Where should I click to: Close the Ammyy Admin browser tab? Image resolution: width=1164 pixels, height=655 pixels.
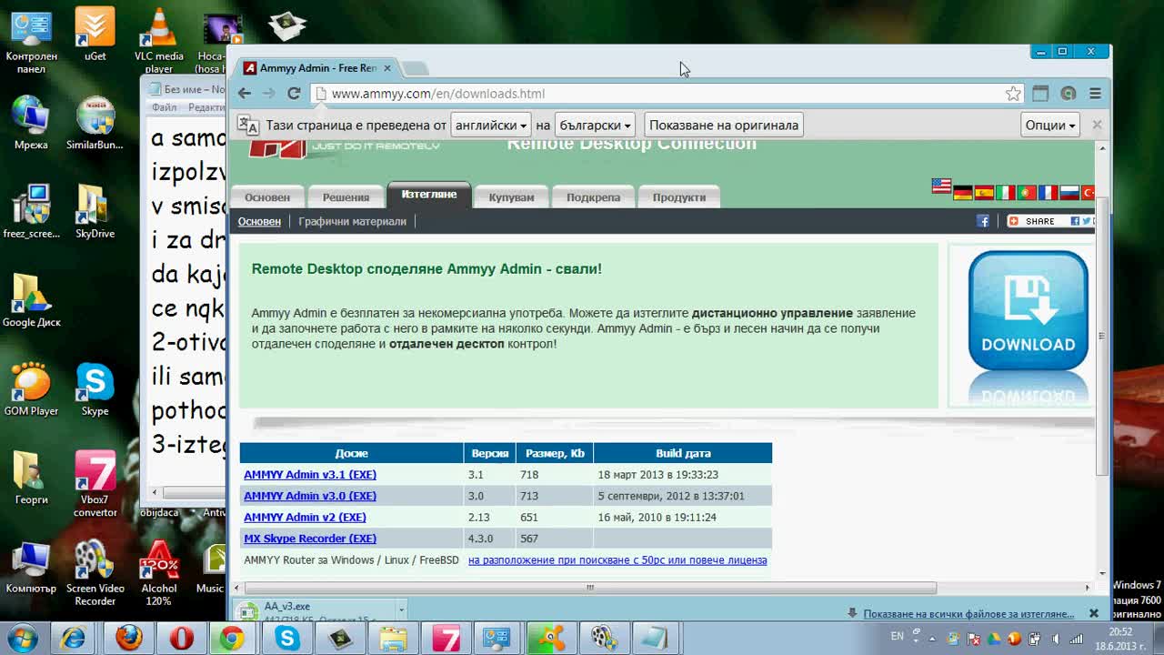point(387,68)
